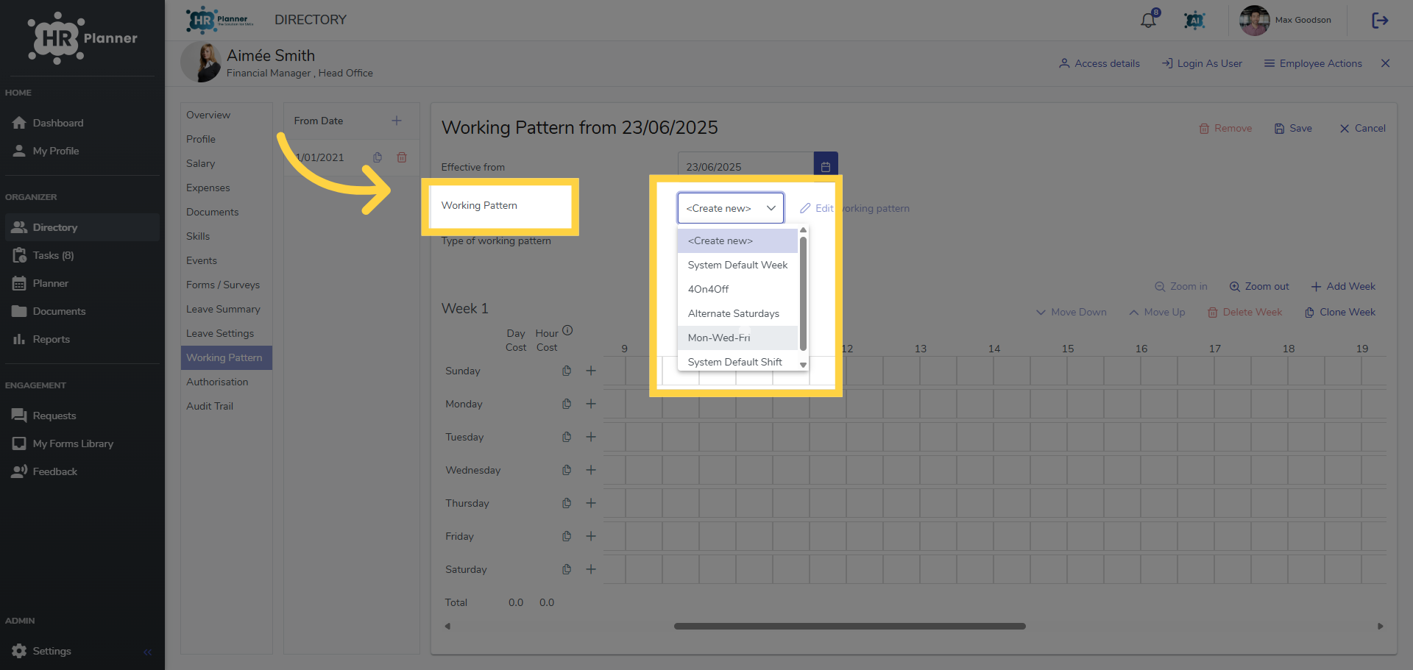Image resolution: width=1413 pixels, height=670 pixels.
Task: Copy the Sunday row schedule
Action: 567,371
